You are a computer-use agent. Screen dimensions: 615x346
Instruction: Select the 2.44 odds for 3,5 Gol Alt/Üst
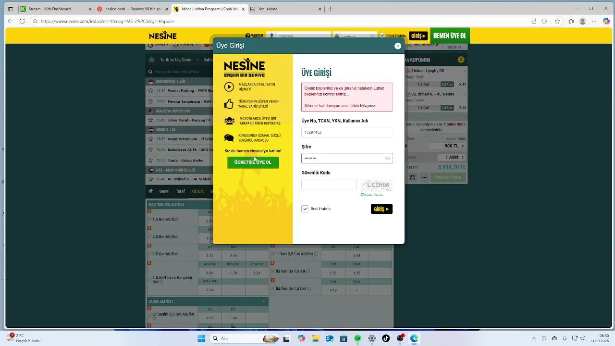(x=234, y=256)
